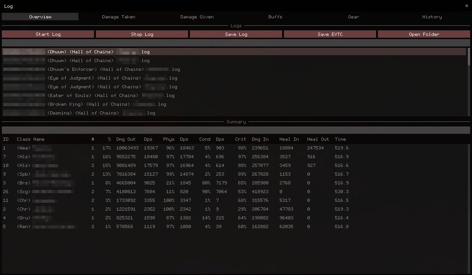Select the Dhuum's Enforcer log entry

point(234,69)
